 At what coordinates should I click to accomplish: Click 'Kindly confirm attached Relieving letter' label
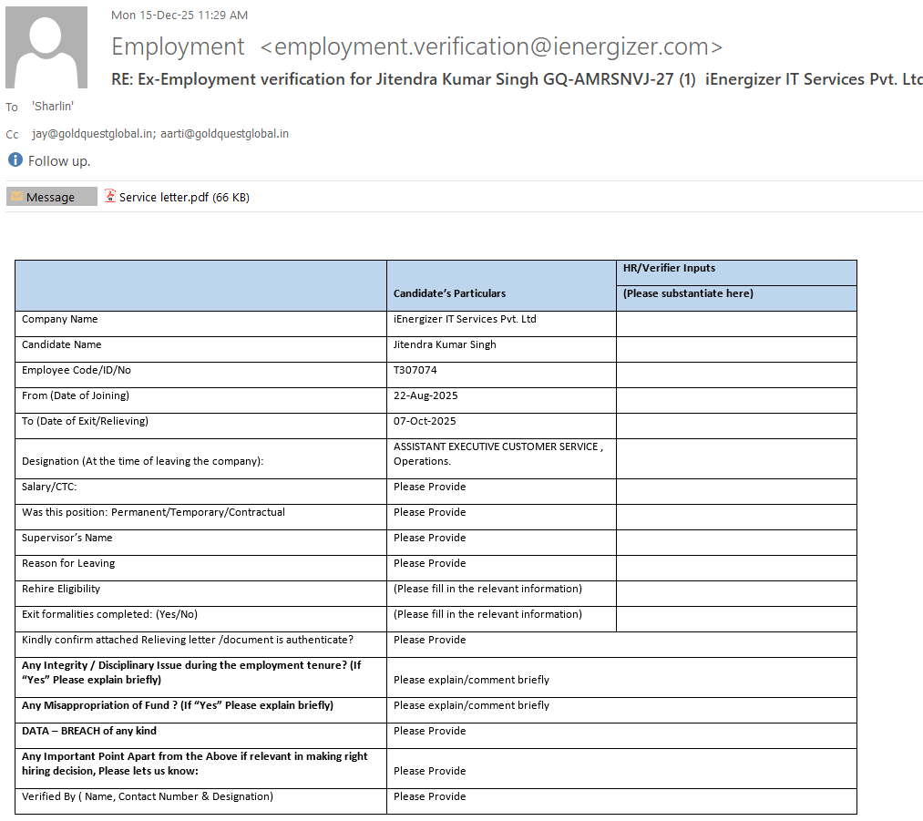(x=187, y=640)
